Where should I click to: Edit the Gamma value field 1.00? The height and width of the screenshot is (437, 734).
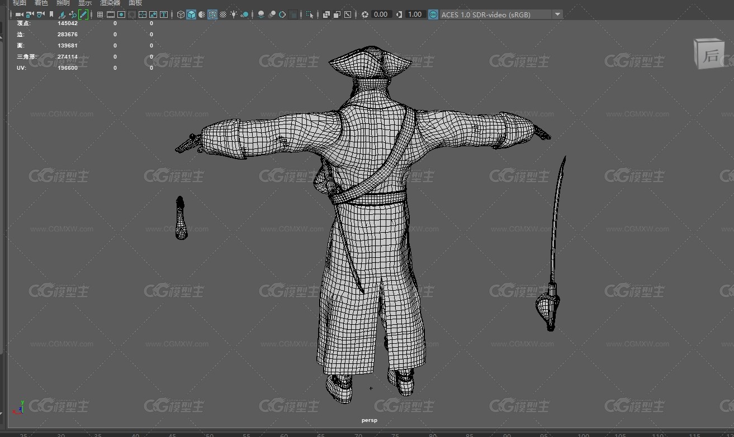415,15
